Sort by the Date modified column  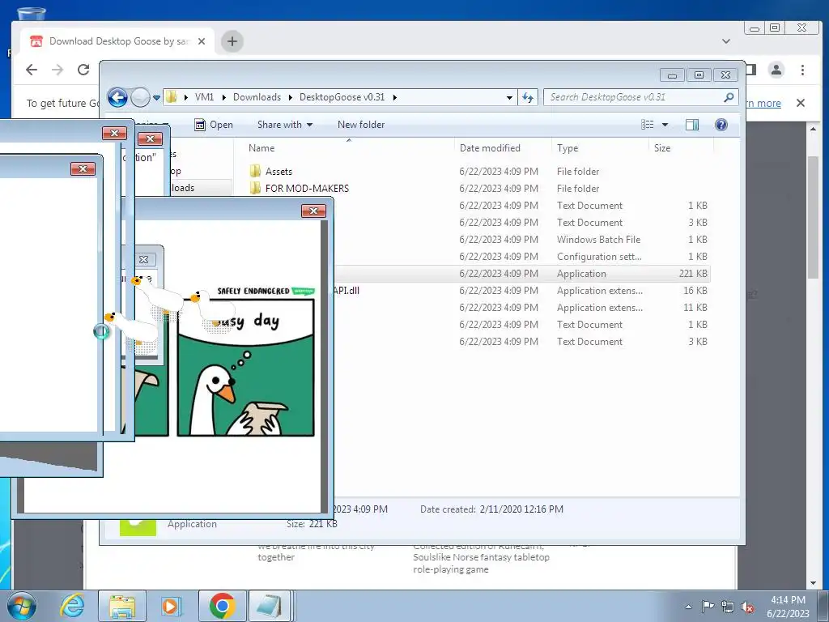point(490,148)
